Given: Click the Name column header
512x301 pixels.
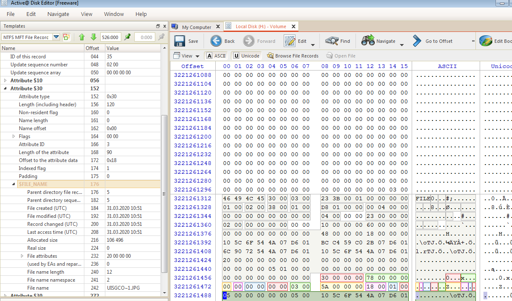Looking at the screenshot, I should pyautogui.click(x=42, y=48).
